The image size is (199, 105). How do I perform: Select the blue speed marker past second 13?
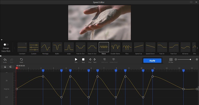183,71
